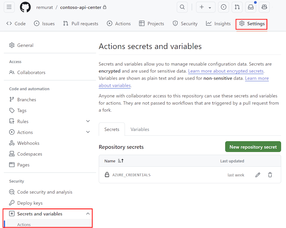Sort secrets by the Name column
This screenshot has height=228, width=286.
(x=113, y=161)
